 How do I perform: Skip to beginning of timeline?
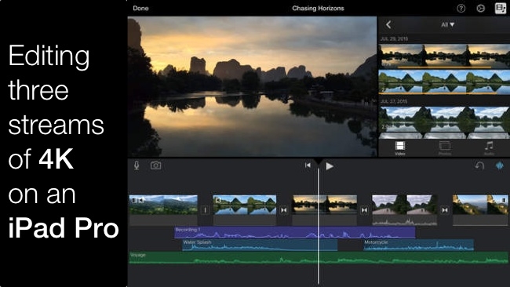(308, 165)
